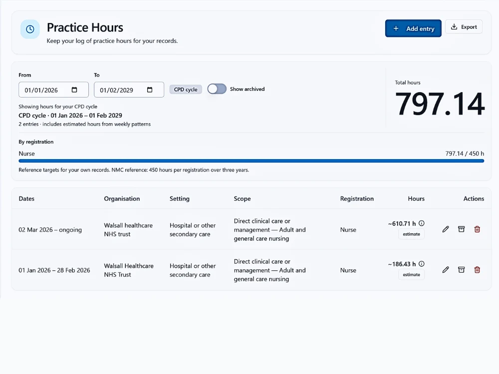Click the Registration column header
This screenshot has width=499, height=374.
coord(357,199)
